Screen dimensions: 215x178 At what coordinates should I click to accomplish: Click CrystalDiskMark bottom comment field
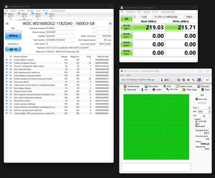point(158,59)
